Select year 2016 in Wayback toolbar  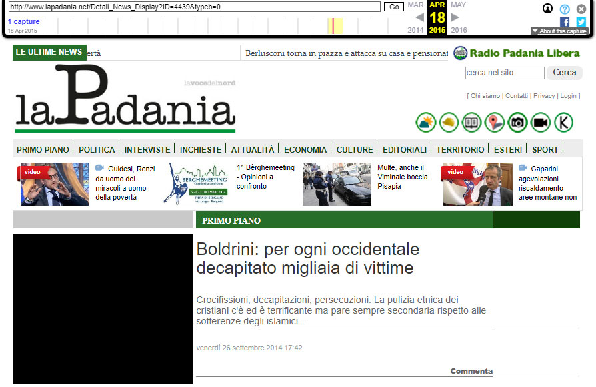[459, 30]
